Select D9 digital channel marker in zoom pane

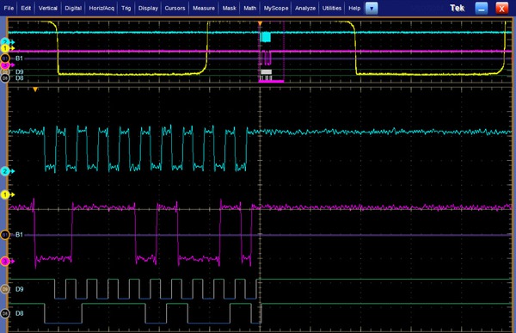tap(5, 289)
